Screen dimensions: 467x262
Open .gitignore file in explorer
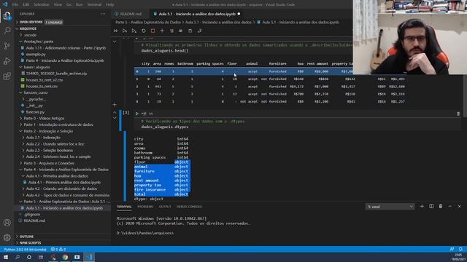[x=32, y=214]
